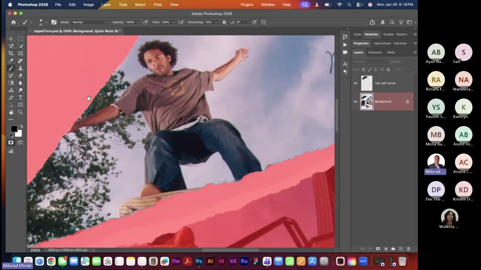Viewport: 481px width, 270px height.
Task: Select the Rectangular Marquee tool
Action: pyautogui.click(x=20, y=39)
